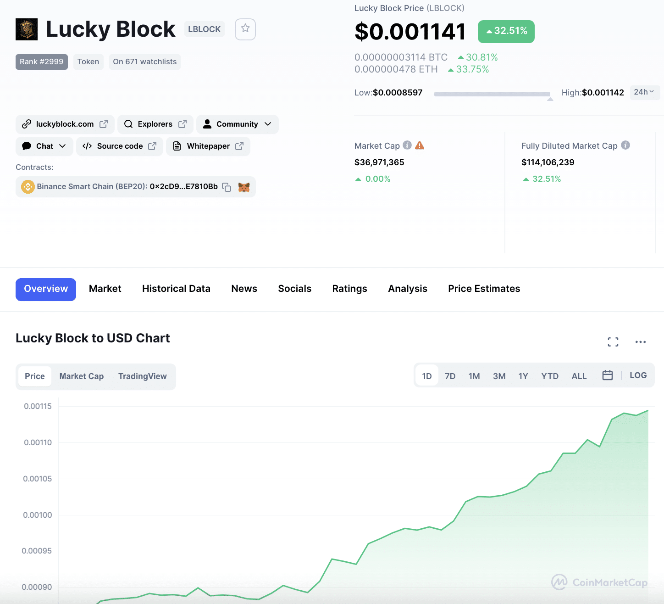Image resolution: width=664 pixels, height=604 pixels.
Task: Open the Historical Data tab
Action: (176, 289)
